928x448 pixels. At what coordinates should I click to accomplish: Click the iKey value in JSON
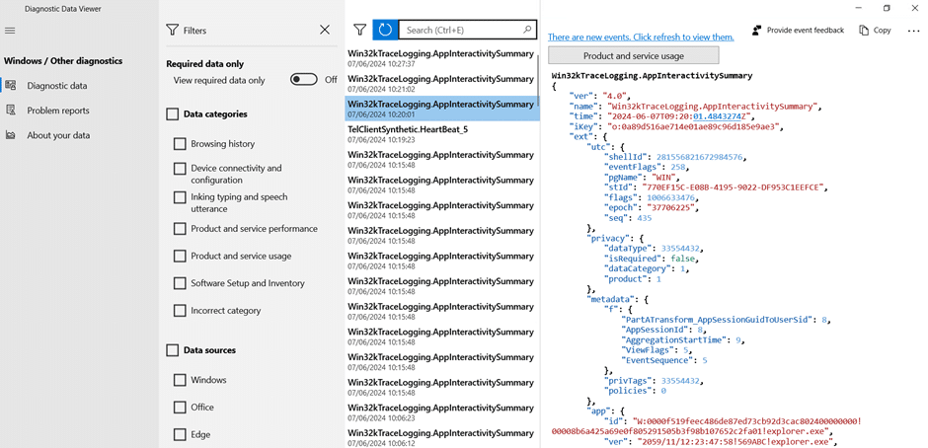695,126
